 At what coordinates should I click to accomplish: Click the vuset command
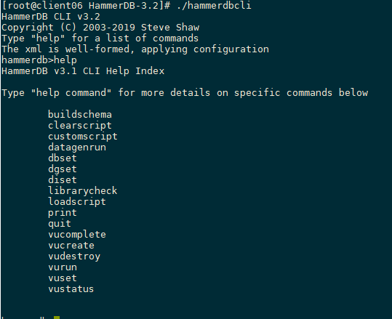tap(63, 278)
